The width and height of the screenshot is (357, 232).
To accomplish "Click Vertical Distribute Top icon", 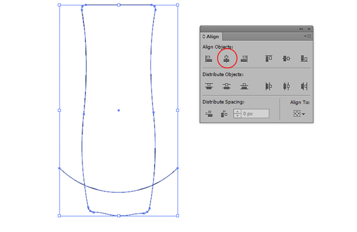I will pos(209,86).
